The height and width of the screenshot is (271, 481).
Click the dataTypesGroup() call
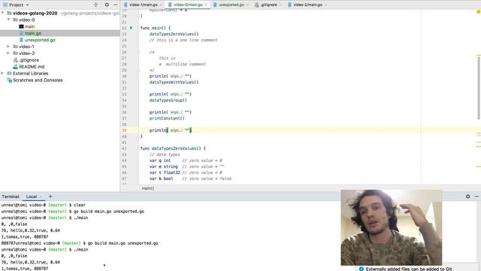click(168, 100)
